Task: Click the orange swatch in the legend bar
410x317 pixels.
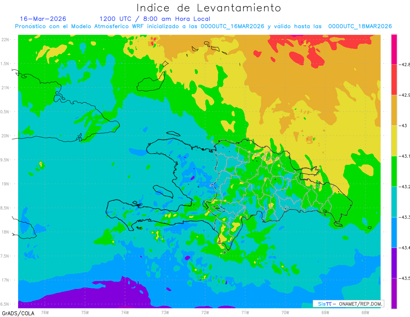Action: click(x=394, y=110)
